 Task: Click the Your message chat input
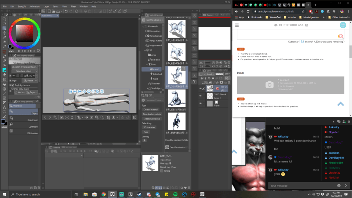point(302,186)
